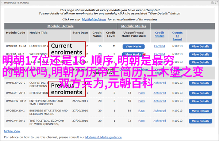Click Pass decision for UMSCBW-20-2
219x141 pixels.
coord(142,101)
